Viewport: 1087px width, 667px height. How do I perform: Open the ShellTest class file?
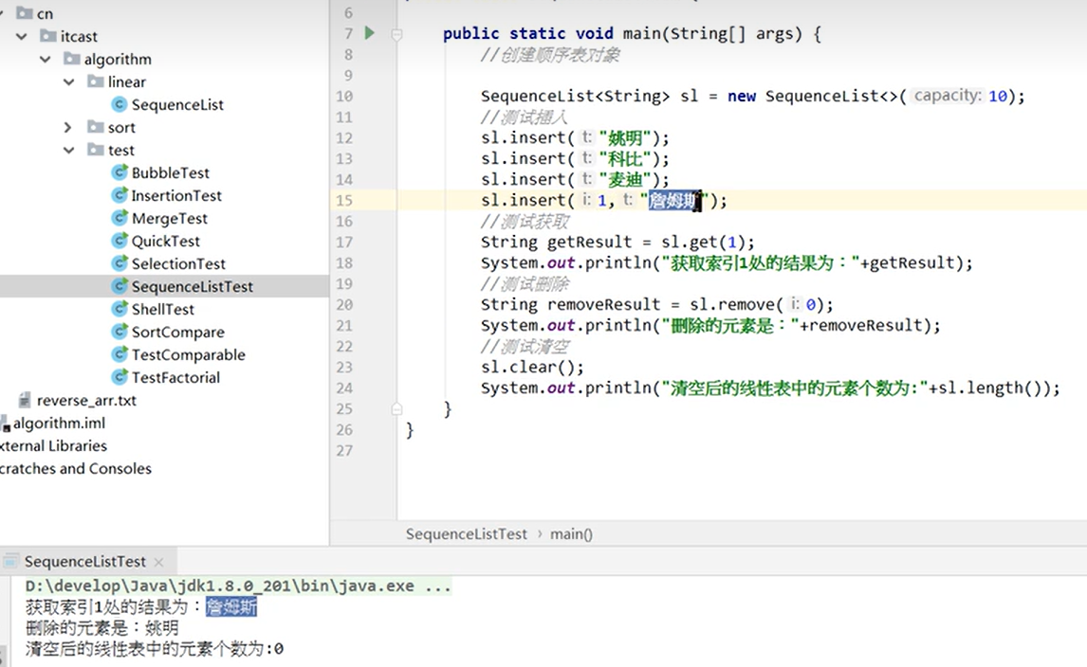[163, 309]
